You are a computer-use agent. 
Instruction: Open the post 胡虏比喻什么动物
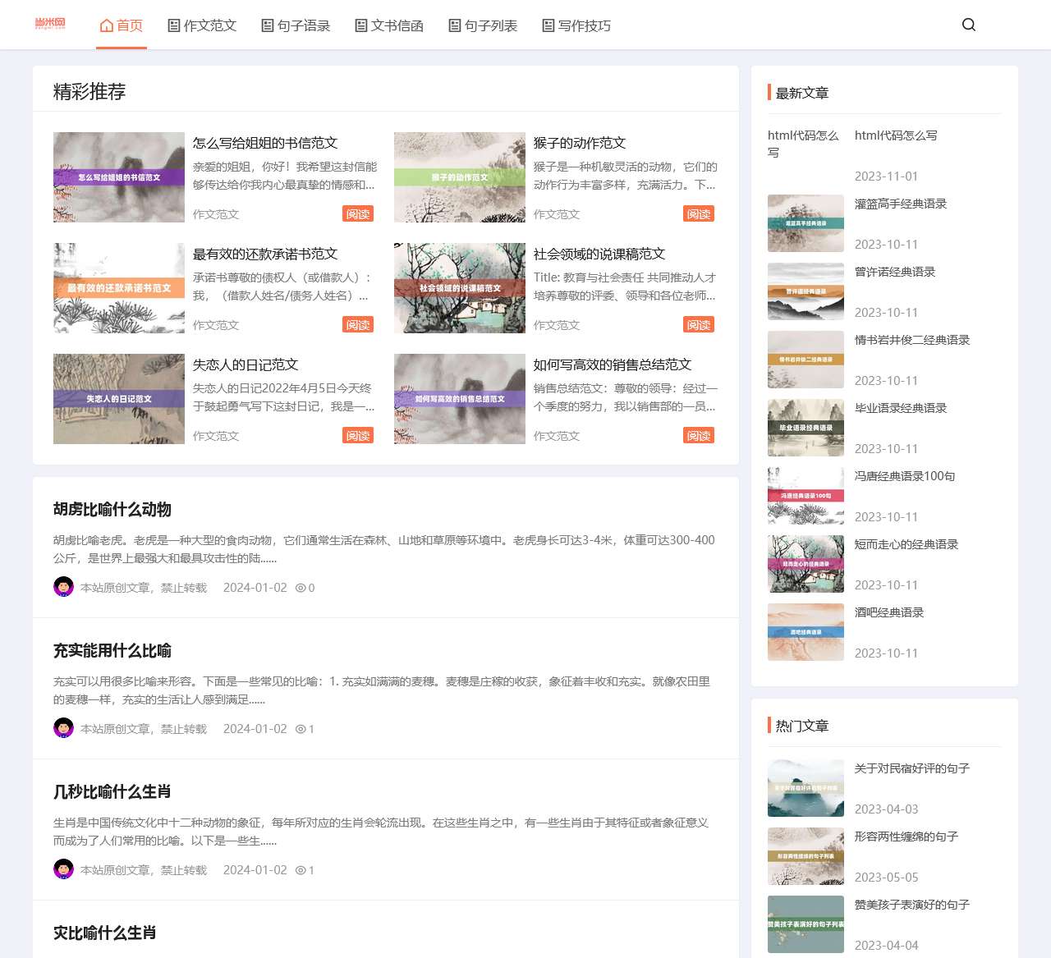tap(112, 510)
